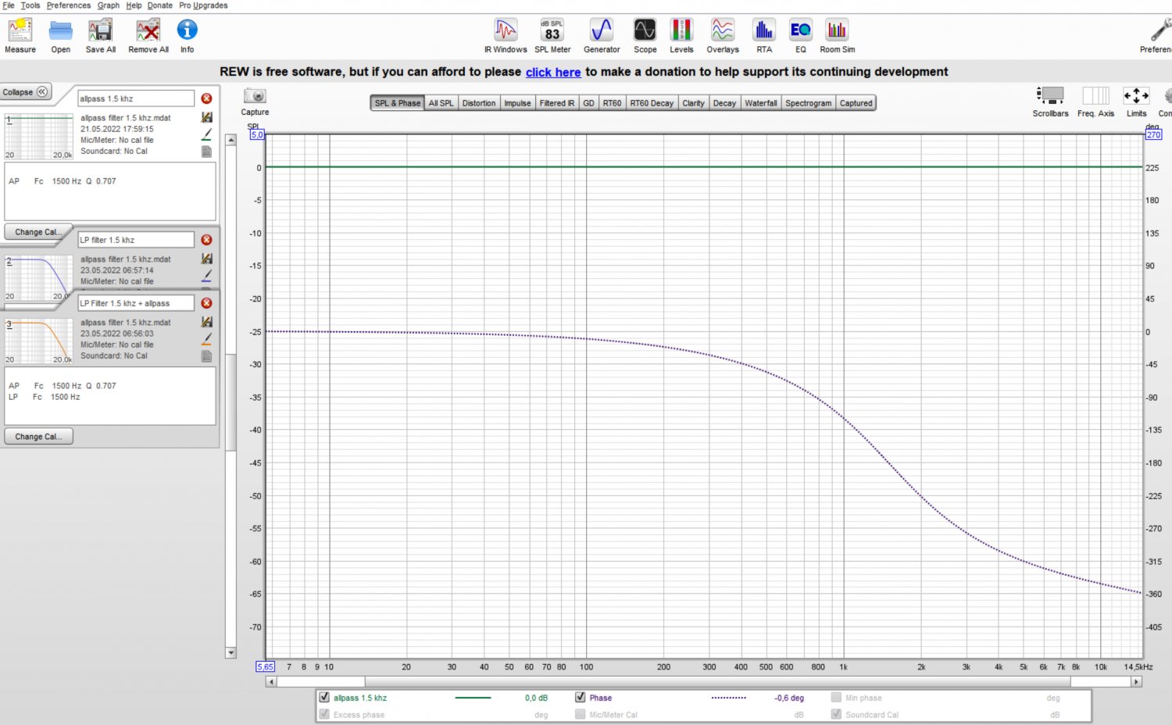Open the File menu
The image size is (1172, 725).
click(9, 5)
